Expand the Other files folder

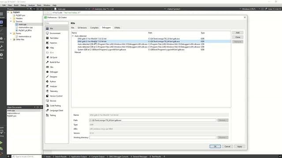(11, 39)
